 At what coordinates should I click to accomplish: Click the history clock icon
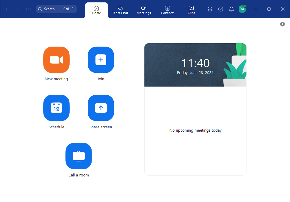click(29, 9)
